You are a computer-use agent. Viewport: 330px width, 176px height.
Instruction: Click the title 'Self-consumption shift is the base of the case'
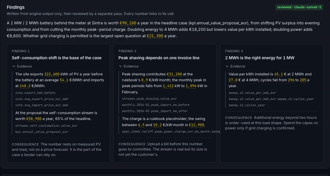coord(57,58)
